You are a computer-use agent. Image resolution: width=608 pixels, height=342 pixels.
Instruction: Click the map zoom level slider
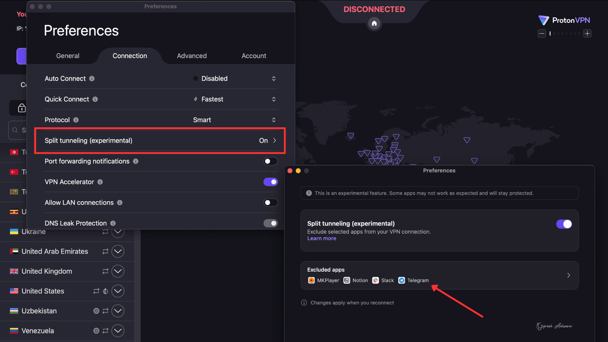[565, 34]
